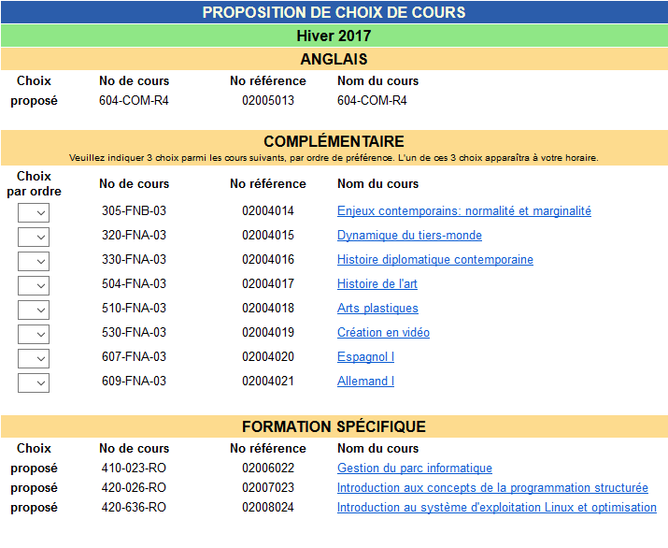Image resolution: width=668 pixels, height=548 pixels.
Task: Click reference number 02004021
Action: [268, 382]
